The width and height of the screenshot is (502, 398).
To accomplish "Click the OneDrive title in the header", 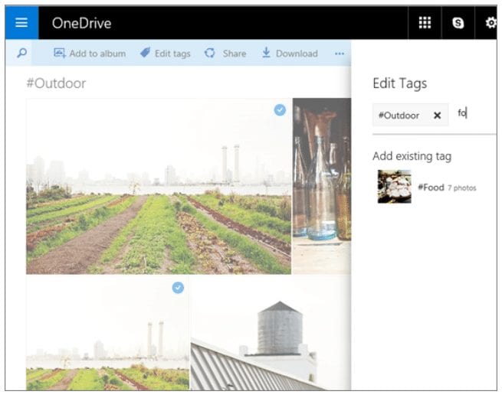I will [x=81, y=23].
